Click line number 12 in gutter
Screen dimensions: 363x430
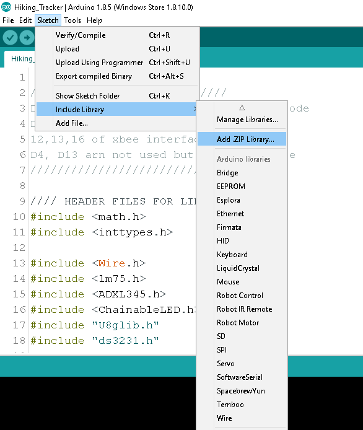(x=19, y=248)
